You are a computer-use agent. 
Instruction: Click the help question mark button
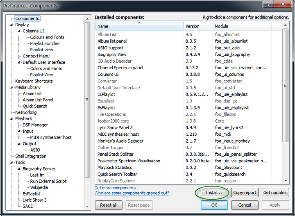tap(268, 4)
